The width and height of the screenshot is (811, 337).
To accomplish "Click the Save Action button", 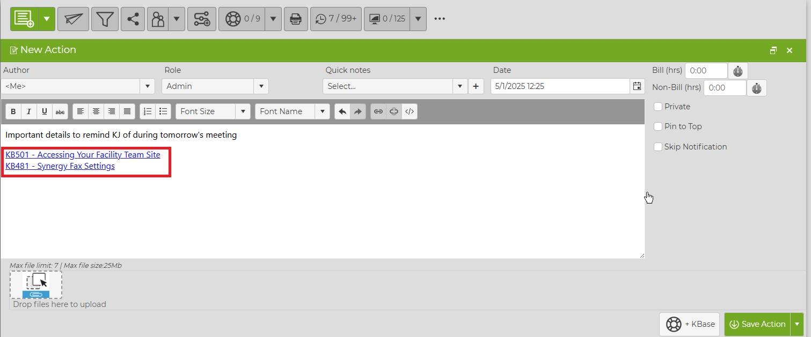I will click(758, 324).
